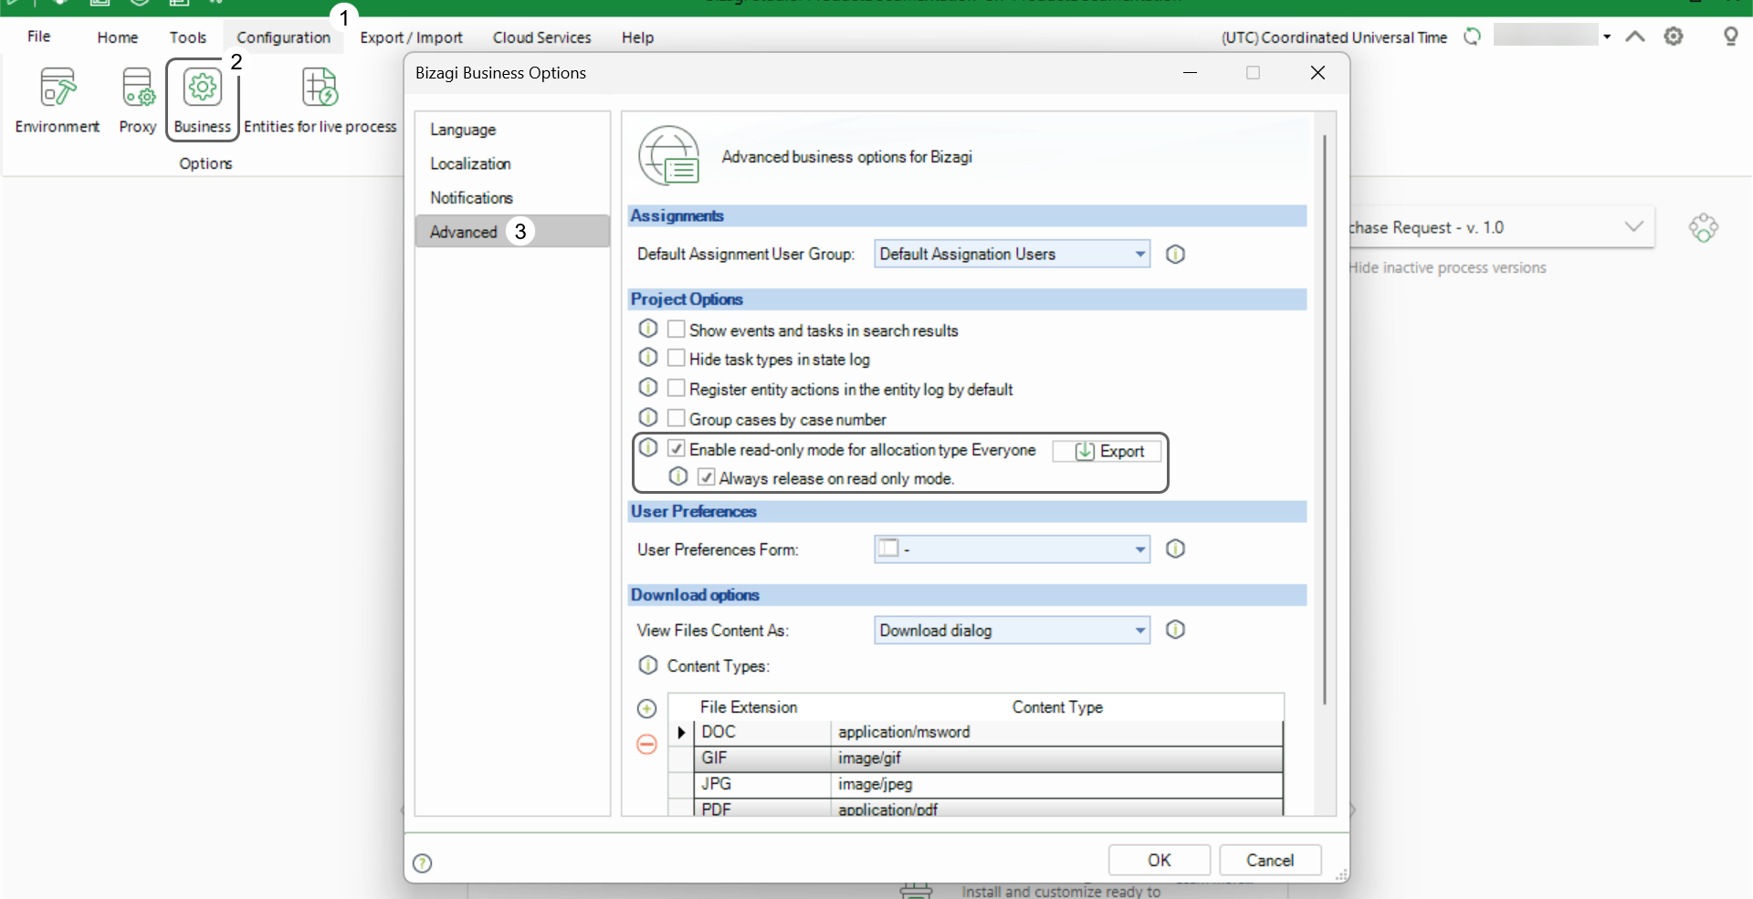Select the application/msword content type cell
Screen dimensions: 1753x899
point(1057,732)
